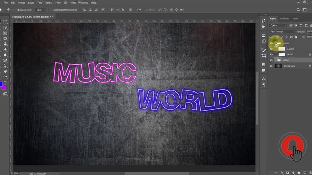Filter layers by type (T) layers
Viewport: 312px width, 175px height.
301,25
